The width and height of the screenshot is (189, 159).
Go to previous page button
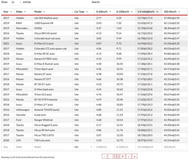click(x=111, y=156)
